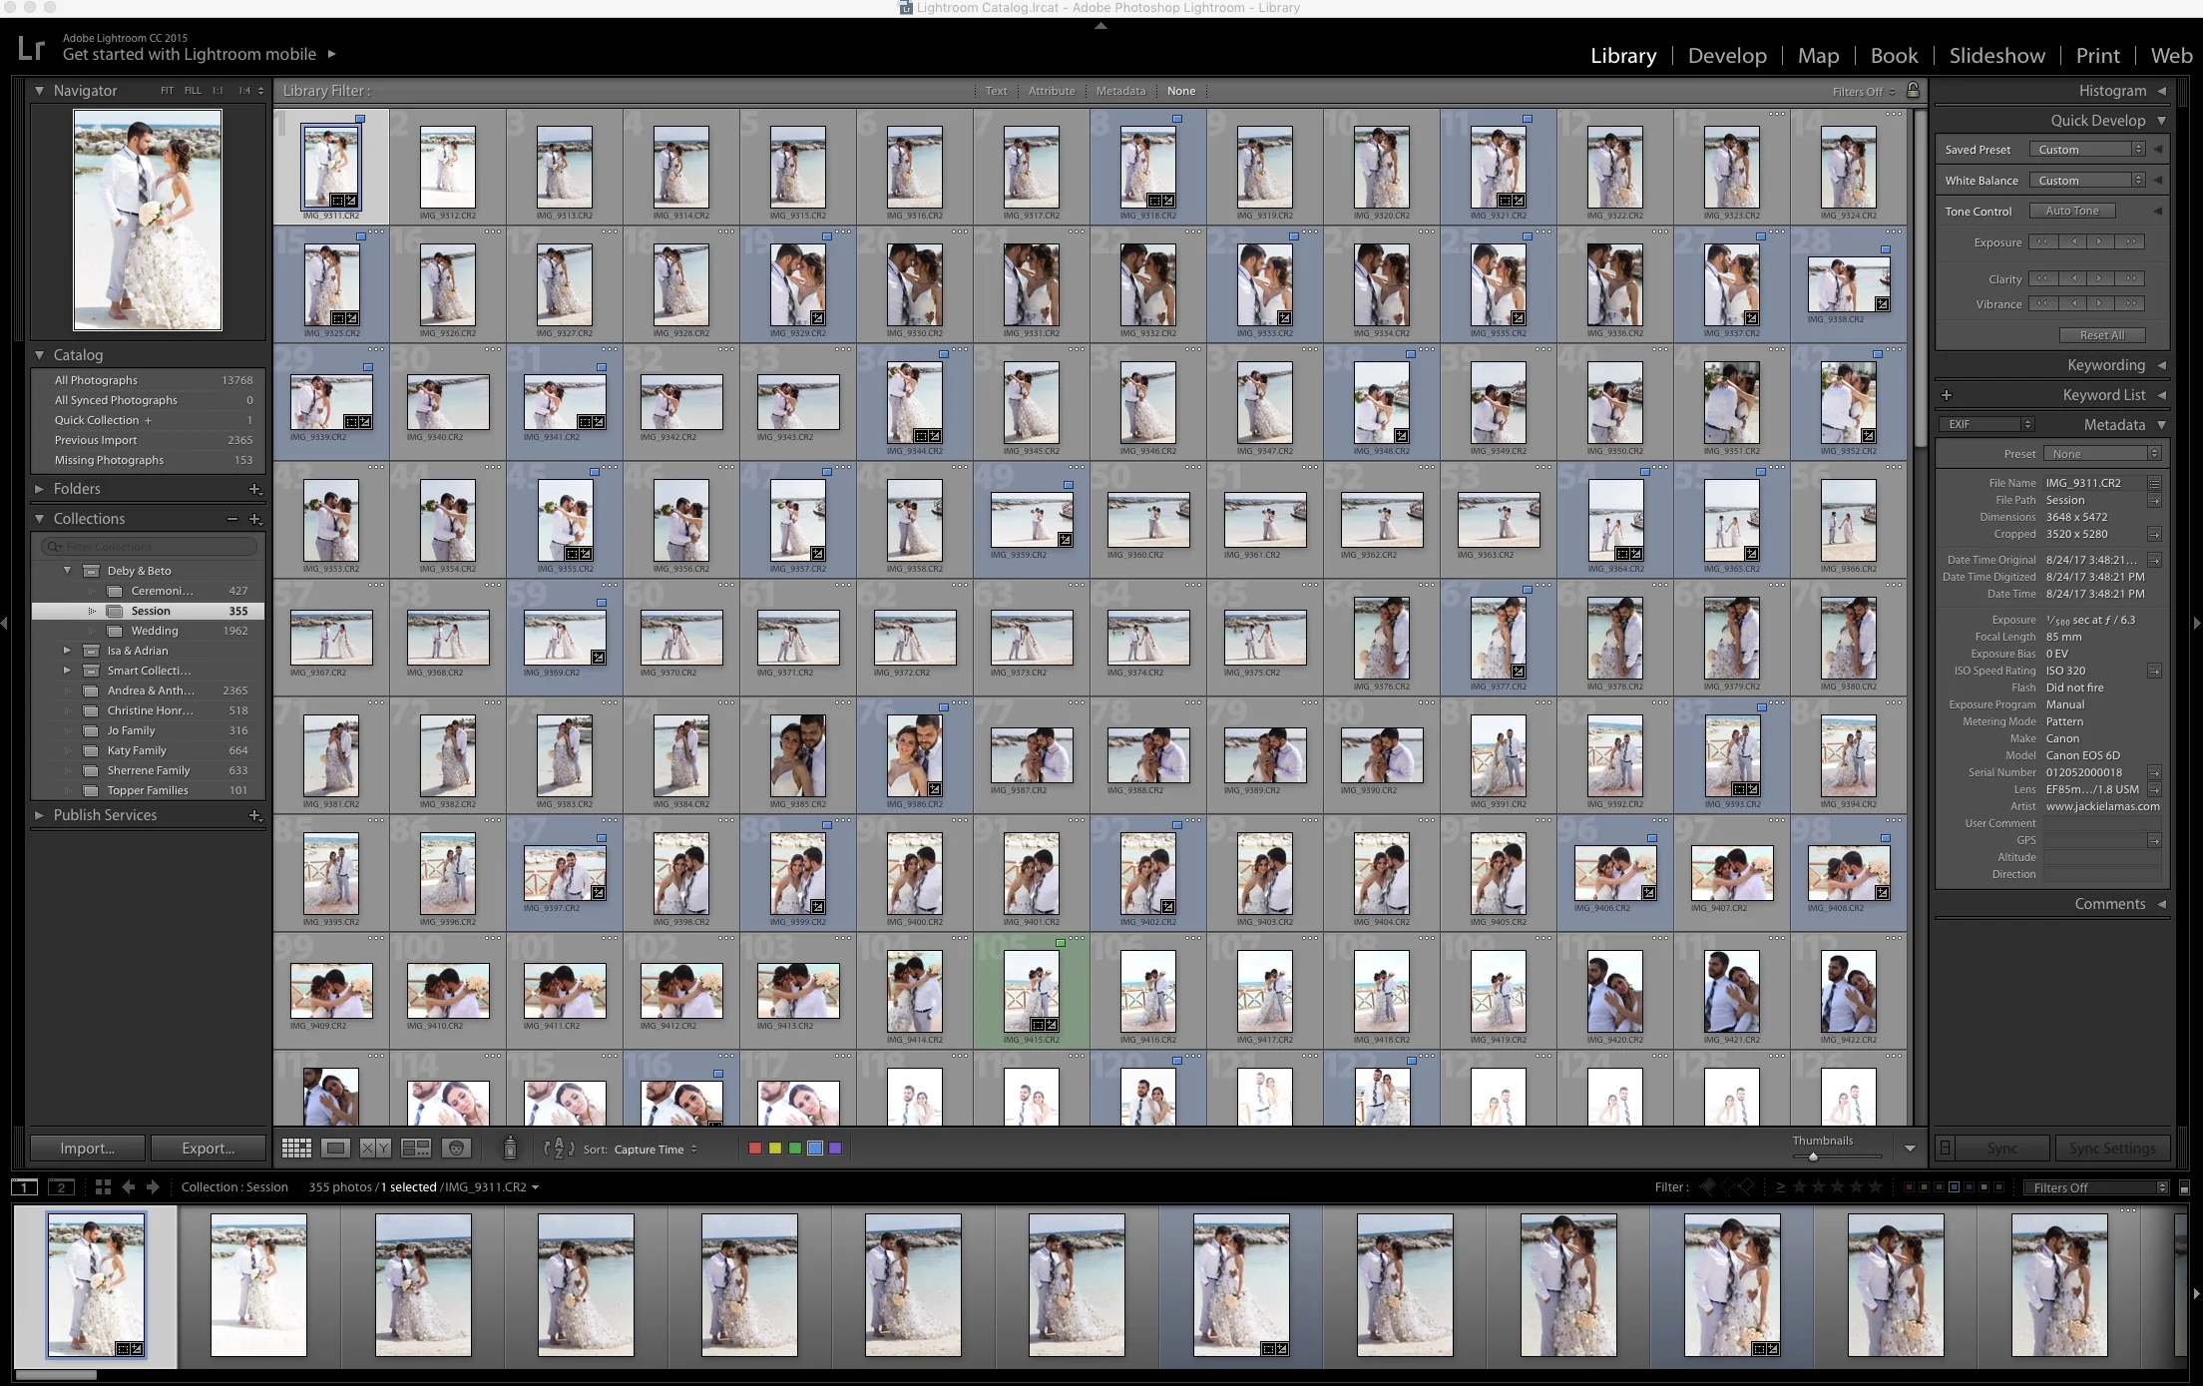Filter by five star rating
This screenshot has width=2203, height=1386.
1875,1187
